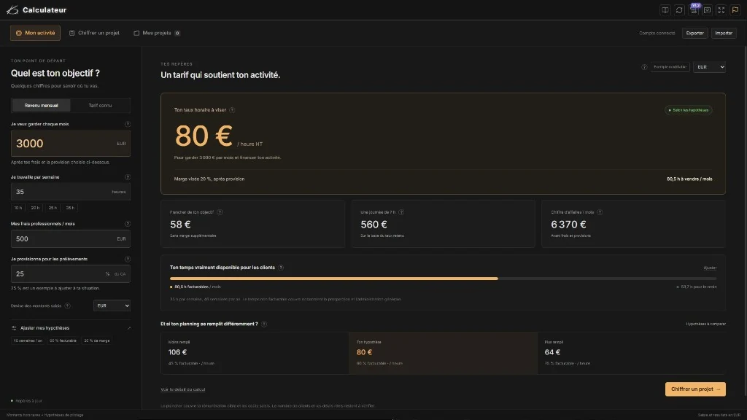Open help for 'Je travaille par semaine'
The width and height of the screenshot is (747, 420).
pyautogui.click(x=127, y=177)
